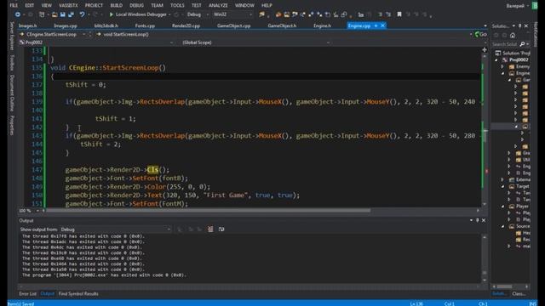Pin the Solution Explorer panel

pos(520,26)
